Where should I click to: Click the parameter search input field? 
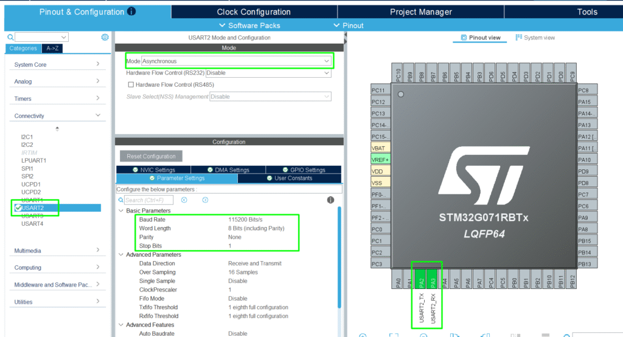pyautogui.click(x=149, y=200)
